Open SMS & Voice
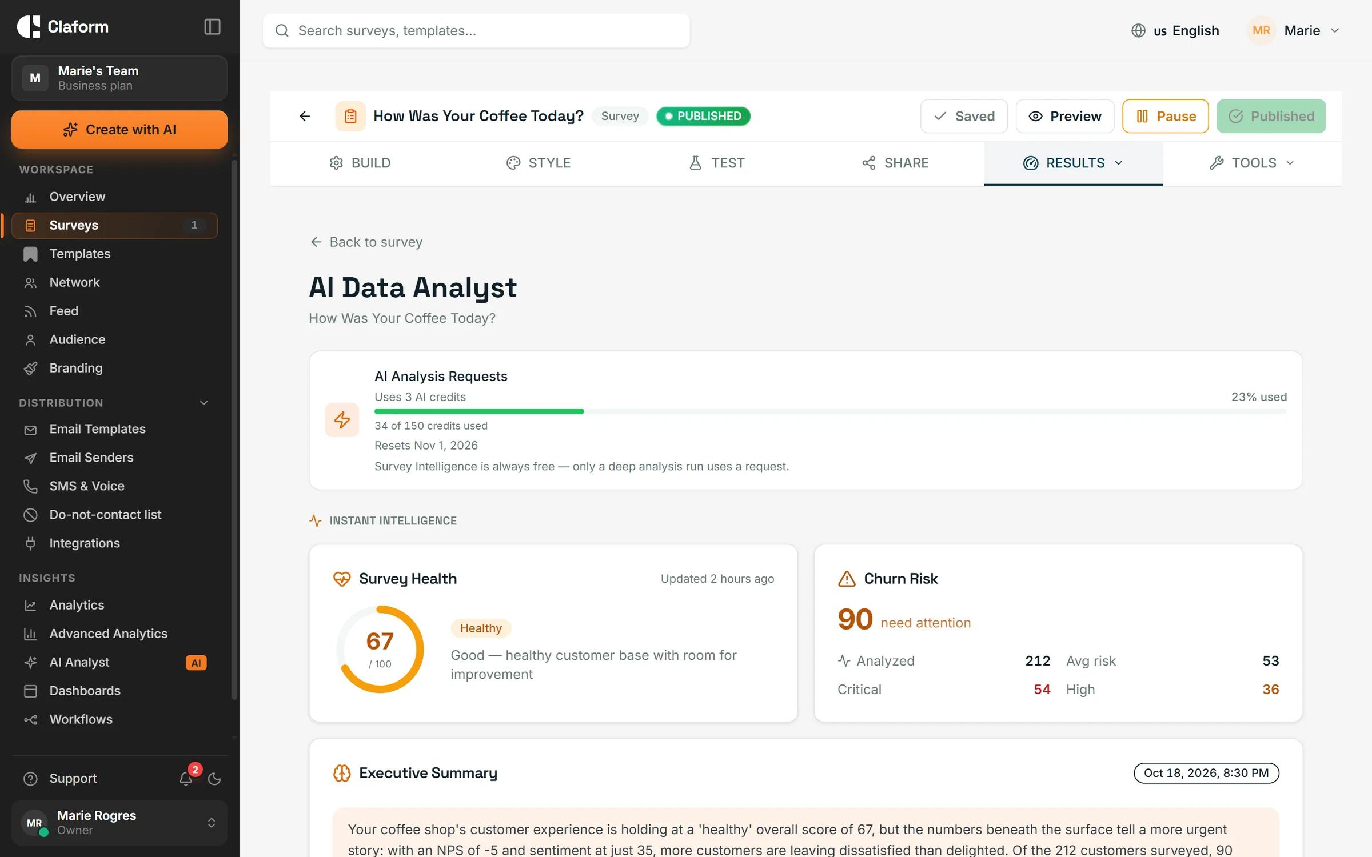The height and width of the screenshot is (857, 1372). (114, 486)
